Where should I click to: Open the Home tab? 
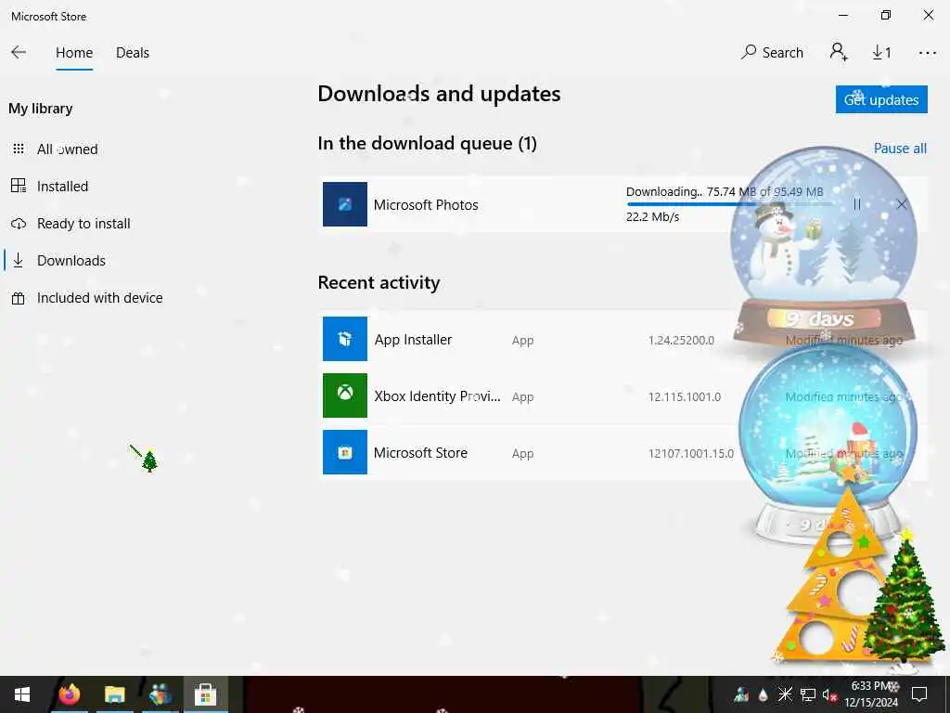74,53
